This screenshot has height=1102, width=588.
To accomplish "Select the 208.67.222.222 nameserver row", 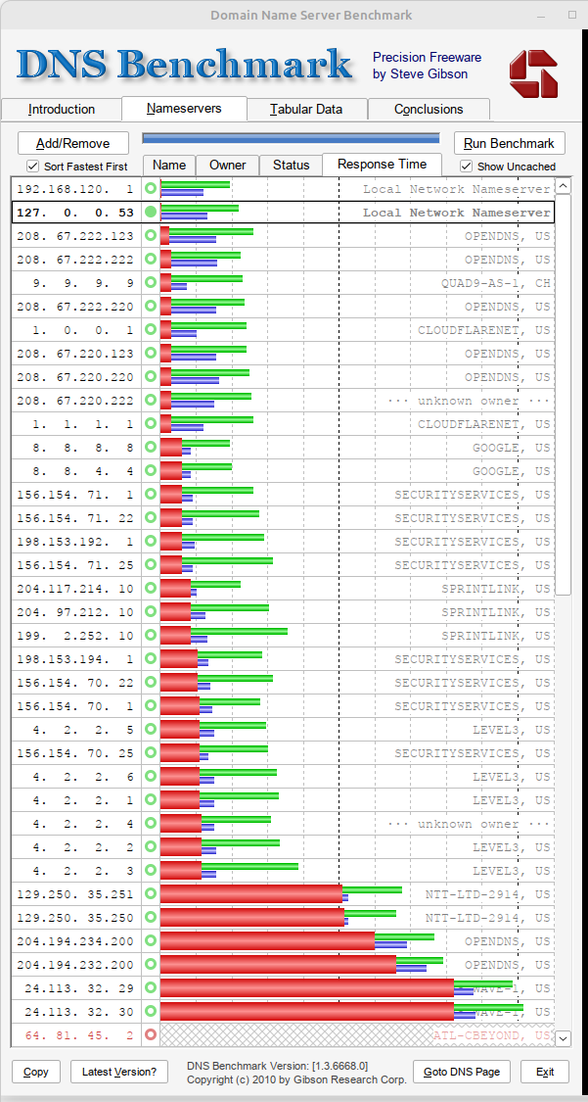I will (283, 260).
